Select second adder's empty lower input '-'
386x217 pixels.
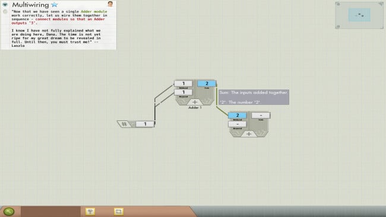238,125
